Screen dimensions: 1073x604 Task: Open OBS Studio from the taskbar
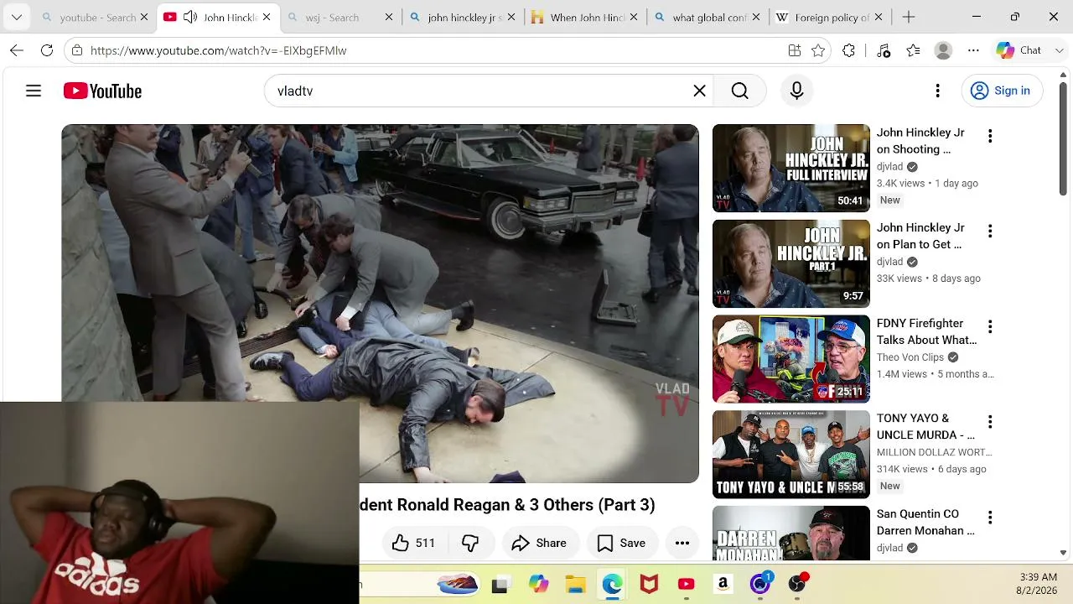[x=796, y=585]
